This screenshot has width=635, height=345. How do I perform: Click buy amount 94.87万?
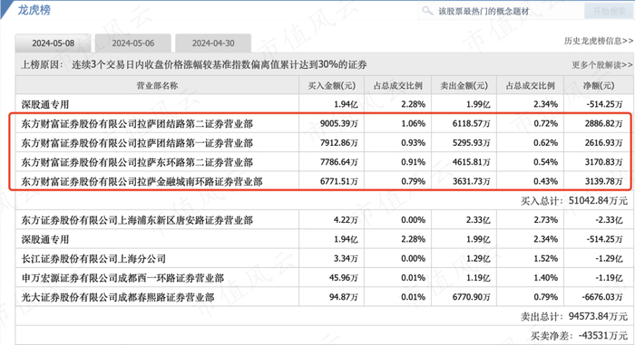click(x=344, y=298)
